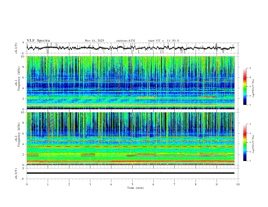Click the ch.1 spectrogram panel
The width and height of the screenshot is (268, 207).
click(131, 83)
